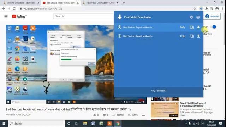Open Excel from the taskbar
The image size is (226, 127).
click(x=101, y=123)
